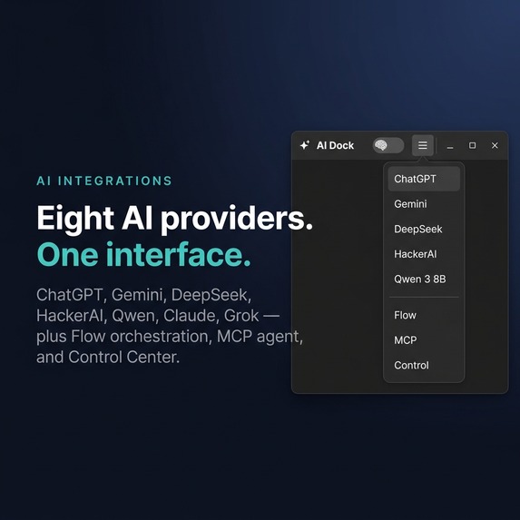Open Flow from the menu

424,315
